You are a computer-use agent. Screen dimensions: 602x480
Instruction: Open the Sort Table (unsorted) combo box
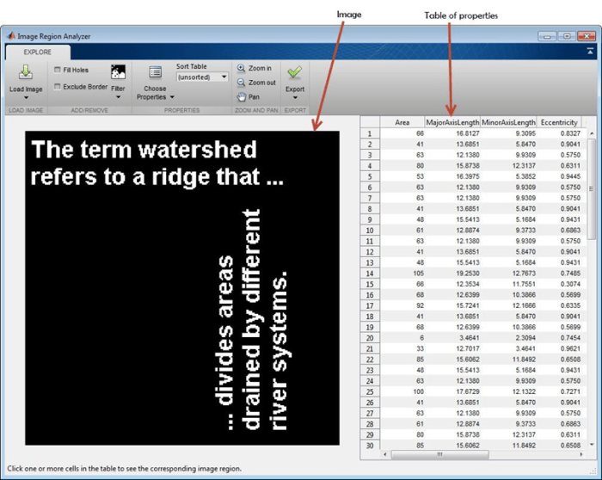tap(202, 77)
